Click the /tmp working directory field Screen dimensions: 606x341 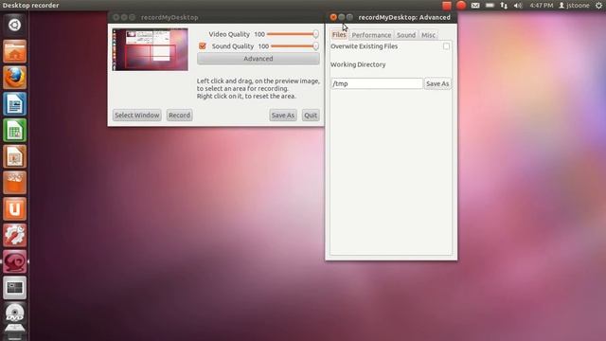(377, 83)
